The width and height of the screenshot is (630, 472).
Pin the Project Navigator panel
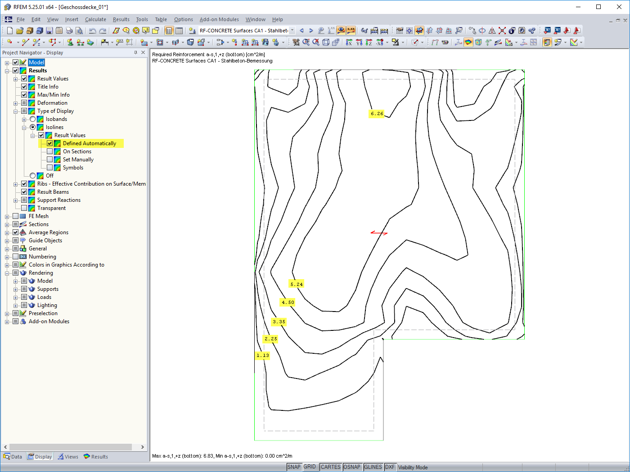tap(135, 53)
